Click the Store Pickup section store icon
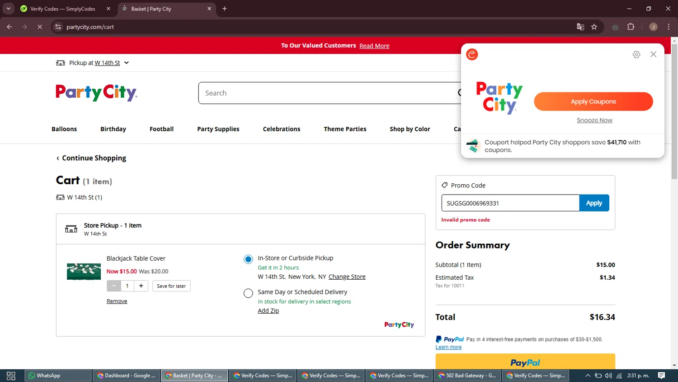The image size is (678, 382). point(71,229)
